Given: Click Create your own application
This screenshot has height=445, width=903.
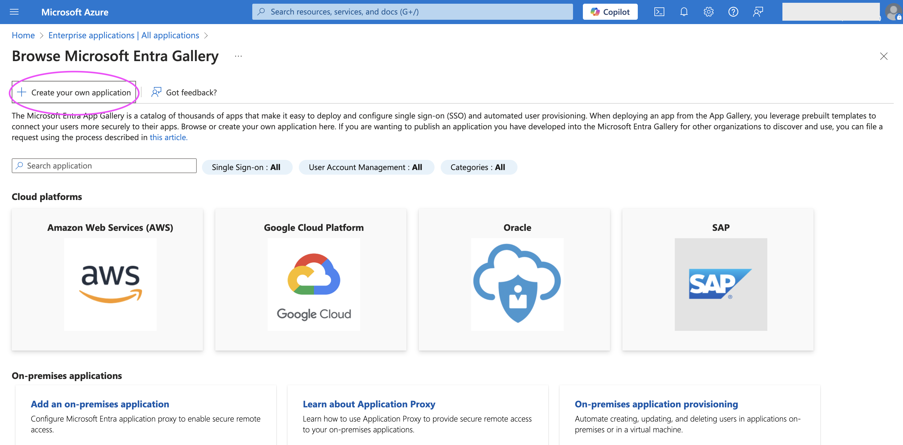Looking at the screenshot, I should pos(74,93).
